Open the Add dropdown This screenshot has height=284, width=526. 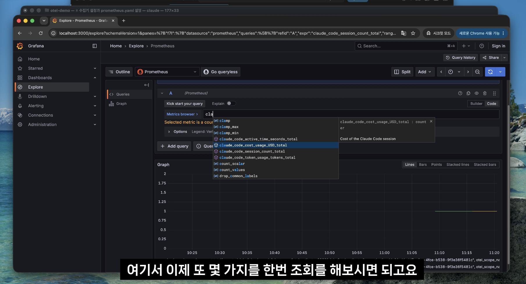(425, 72)
